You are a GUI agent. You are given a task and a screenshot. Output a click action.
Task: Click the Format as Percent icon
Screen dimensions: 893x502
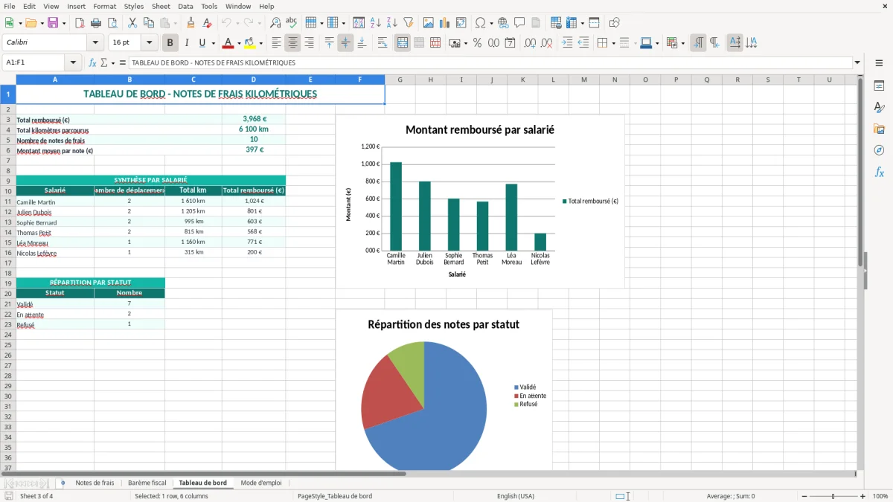[x=478, y=43]
